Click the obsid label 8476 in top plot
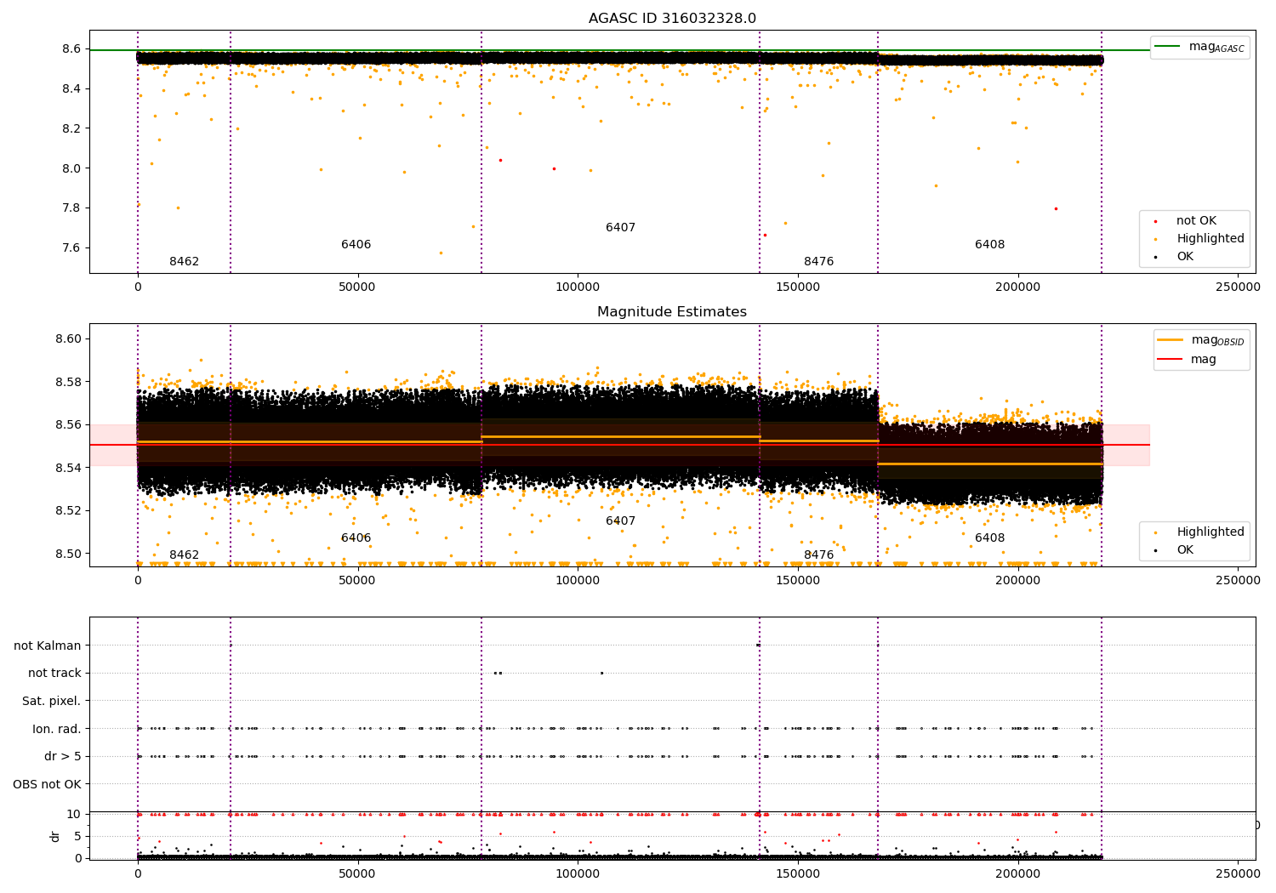The width and height of the screenshot is (1276, 893). coord(818,262)
